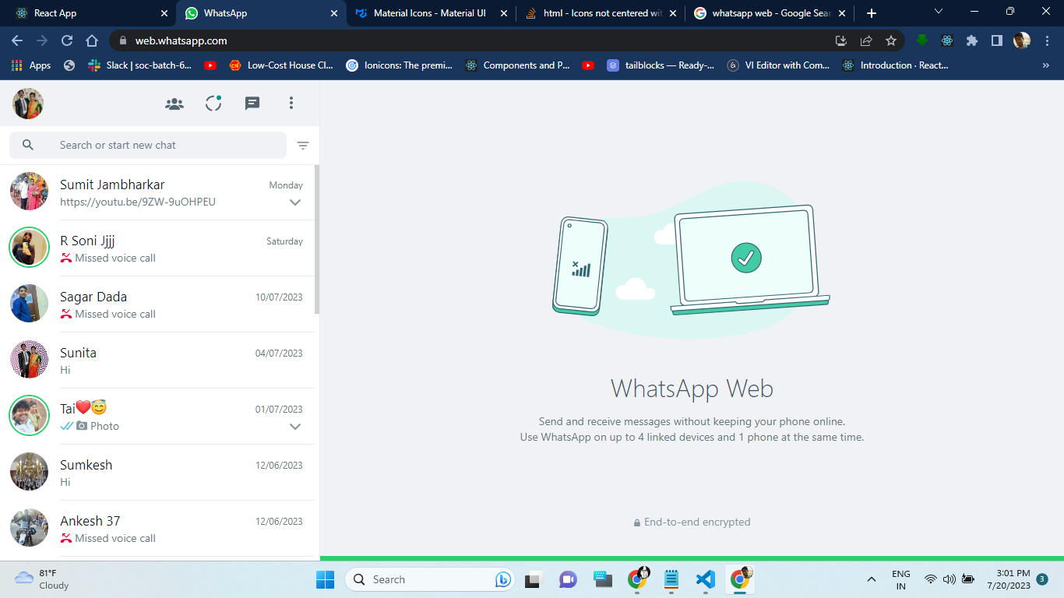Open the Extensions puzzle icon
Viewport: 1064px width, 598px height.
[x=971, y=40]
